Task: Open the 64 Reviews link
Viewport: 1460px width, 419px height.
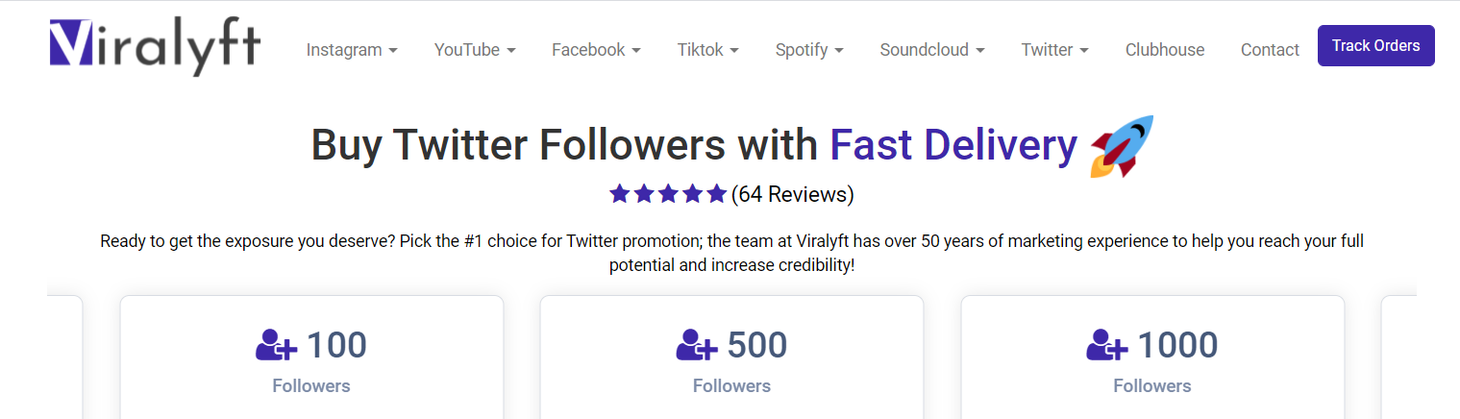Action: tap(793, 194)
